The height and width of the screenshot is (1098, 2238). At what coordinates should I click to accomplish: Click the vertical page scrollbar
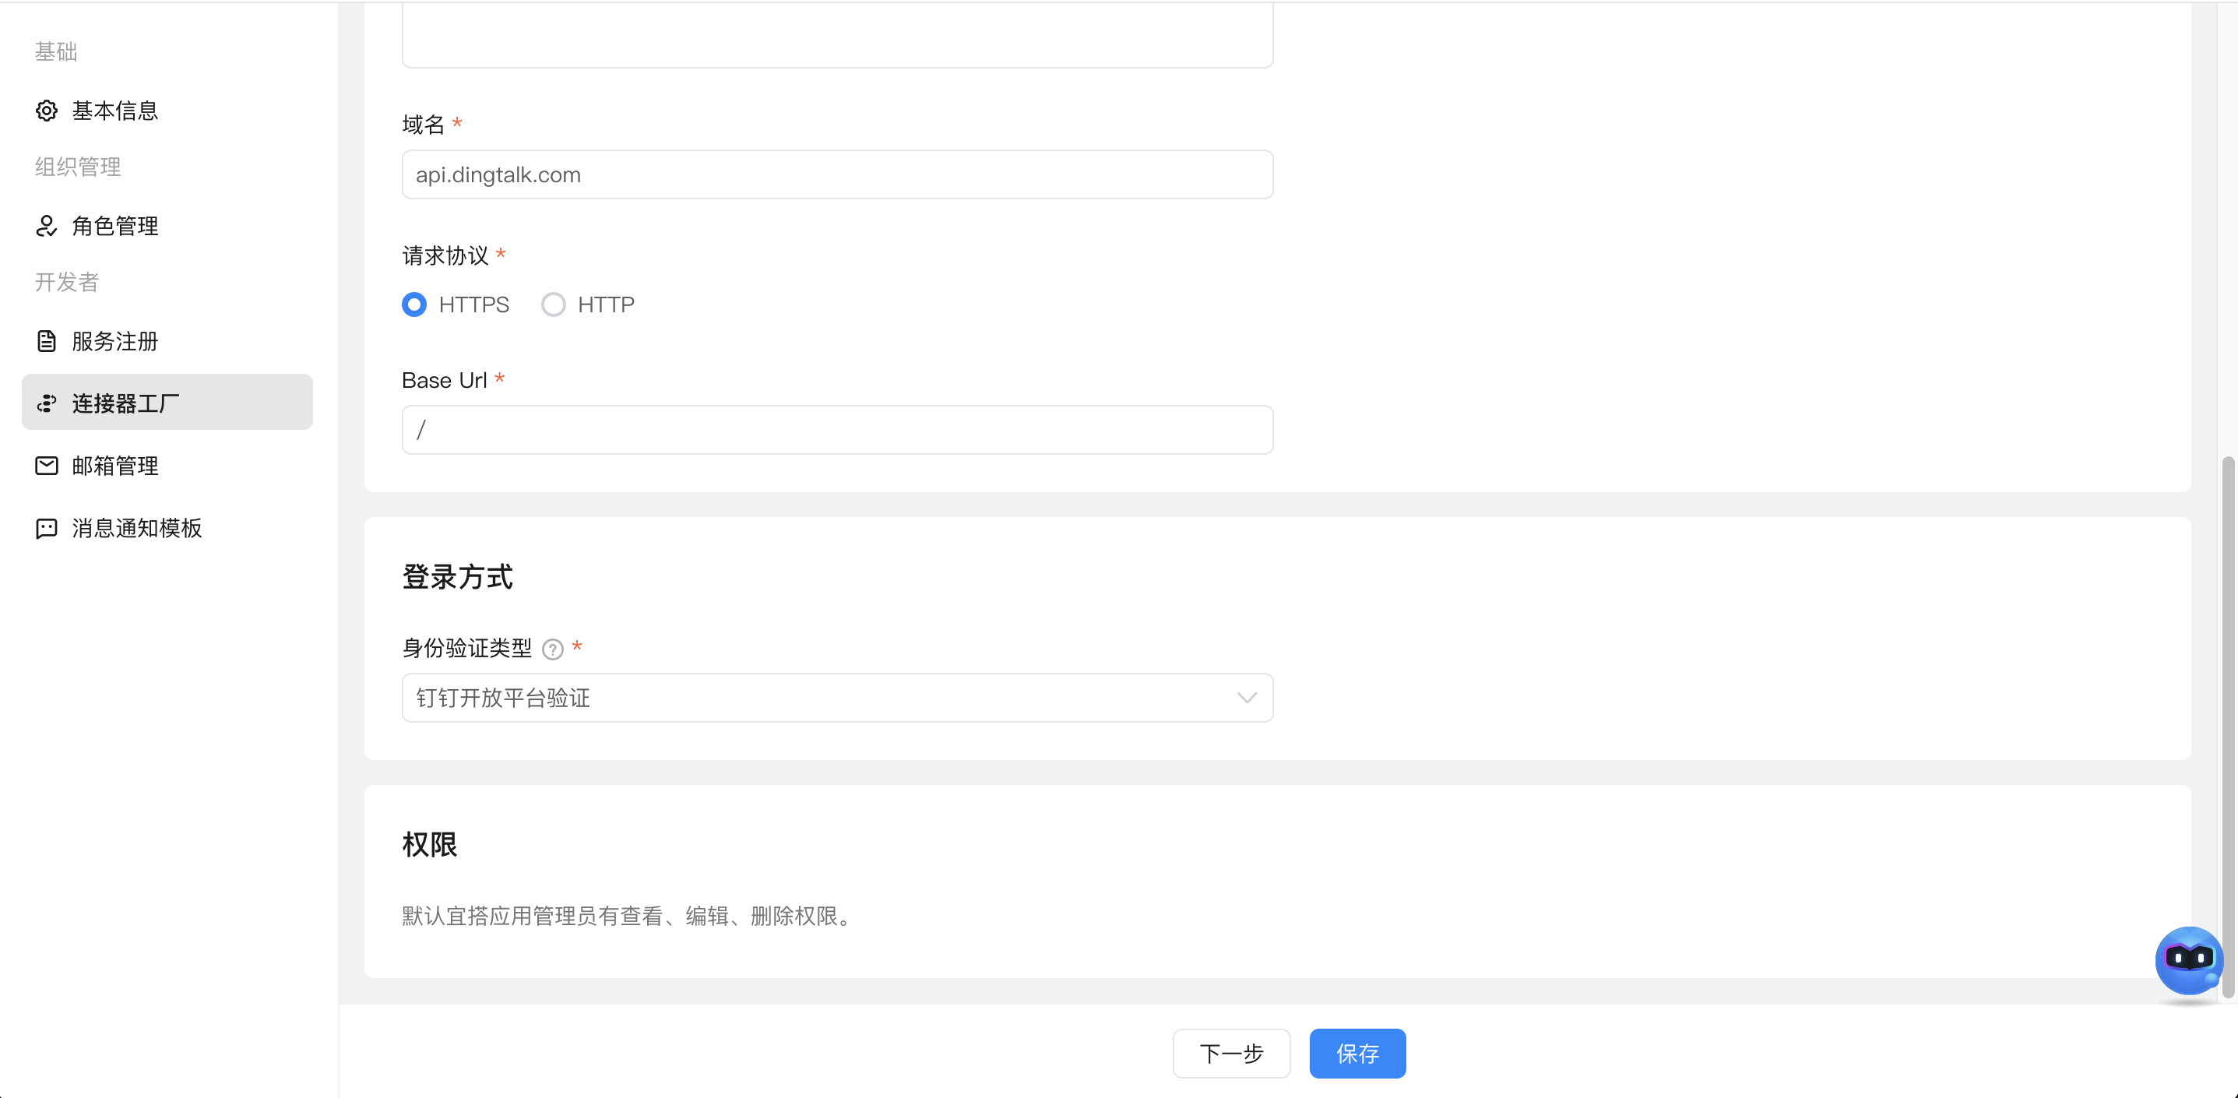tap(2228, 727)
